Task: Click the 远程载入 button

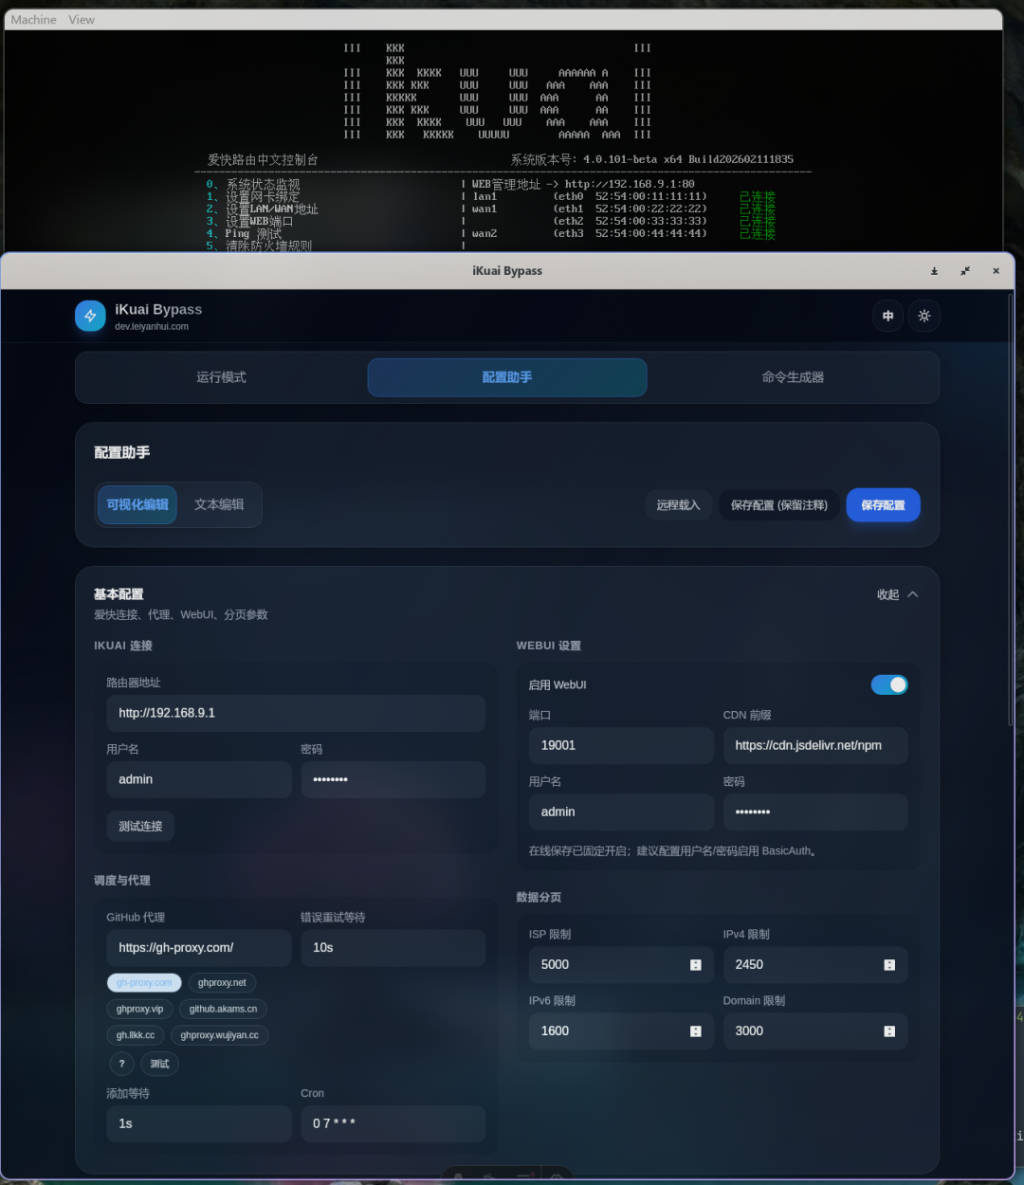Action: 678,505
